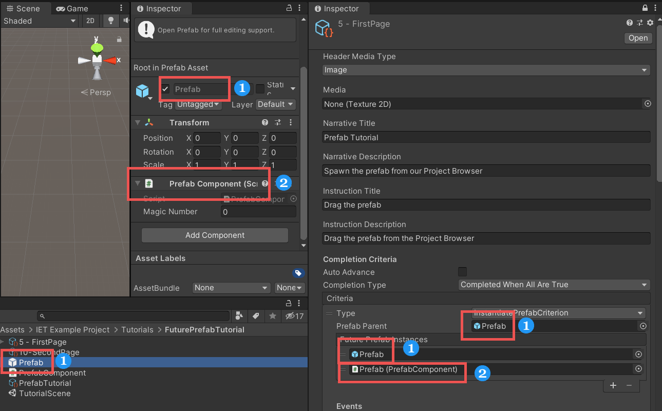Screen dimensions: 662x411
Task: Switch to the Game tab
Action: [72, 9]
